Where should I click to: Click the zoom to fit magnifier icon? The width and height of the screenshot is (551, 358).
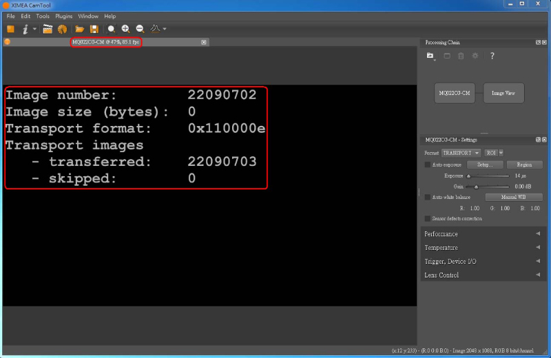pyautogui.click(x=111, y=29)
